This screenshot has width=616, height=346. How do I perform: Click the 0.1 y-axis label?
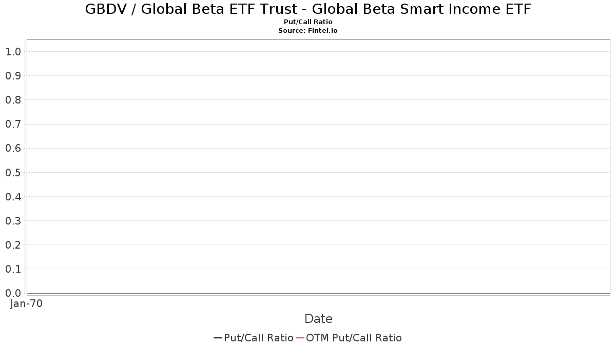pos(13,269)
